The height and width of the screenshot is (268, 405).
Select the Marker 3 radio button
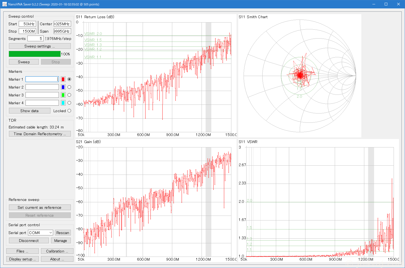(x=69, y=95)
